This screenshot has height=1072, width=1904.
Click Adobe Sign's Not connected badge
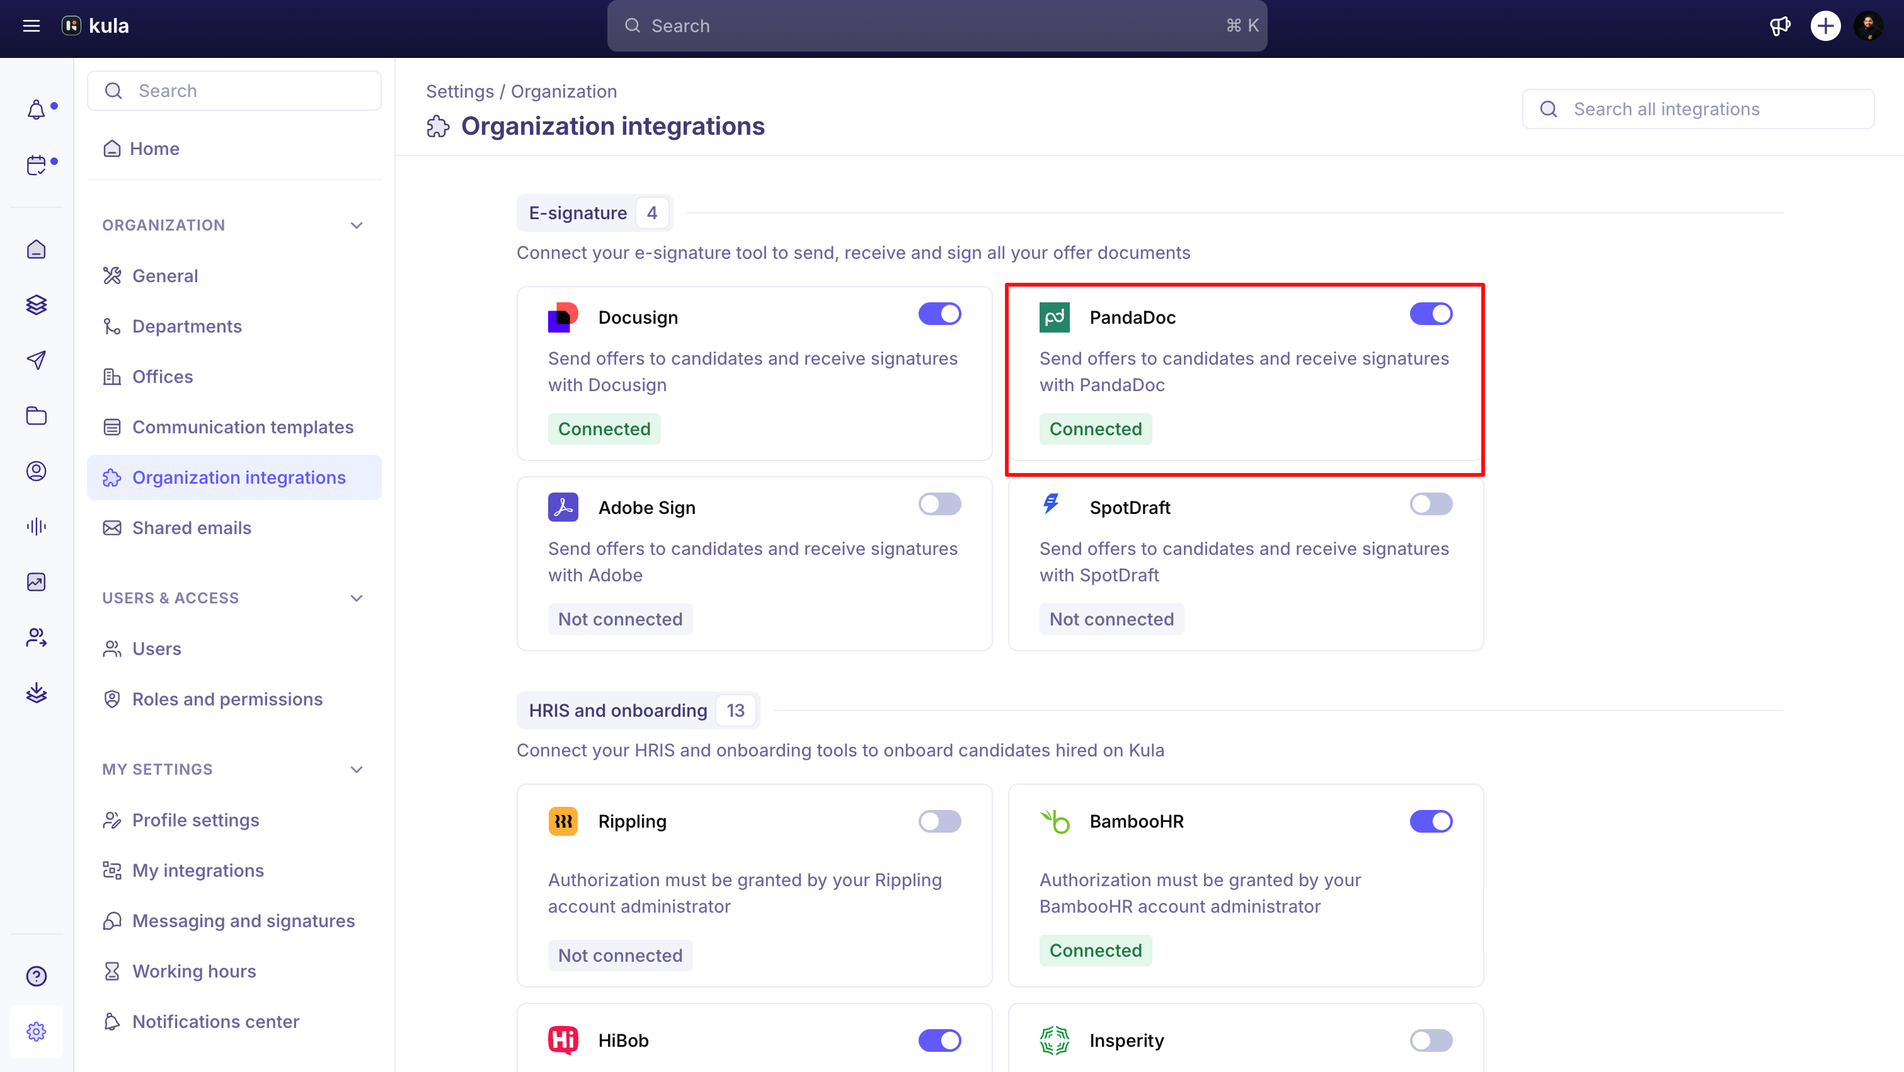(x=620, y=619)
